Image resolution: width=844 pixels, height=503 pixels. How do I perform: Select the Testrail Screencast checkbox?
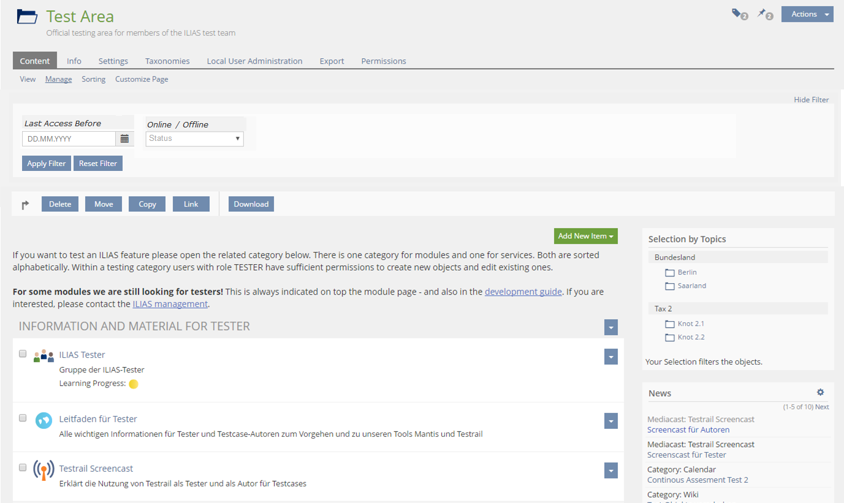click(23, 467)
